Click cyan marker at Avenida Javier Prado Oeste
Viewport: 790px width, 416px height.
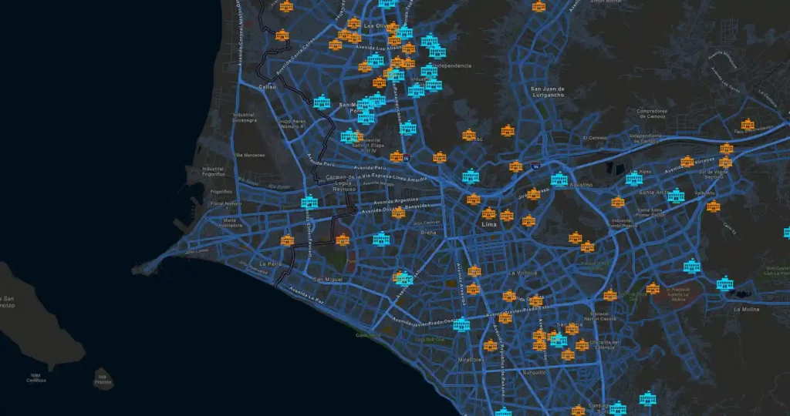click(461, 324)
